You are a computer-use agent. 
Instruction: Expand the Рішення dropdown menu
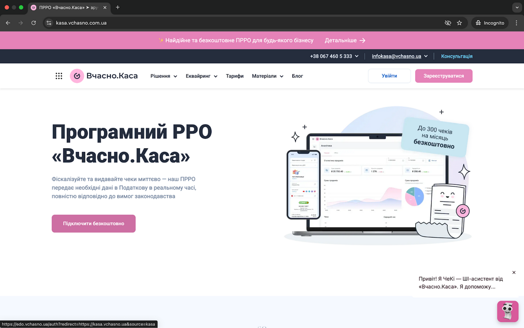point(164,76)
